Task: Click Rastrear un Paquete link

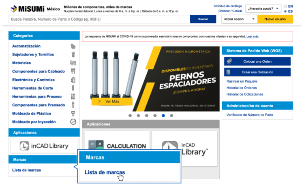Action: (242, 81)
